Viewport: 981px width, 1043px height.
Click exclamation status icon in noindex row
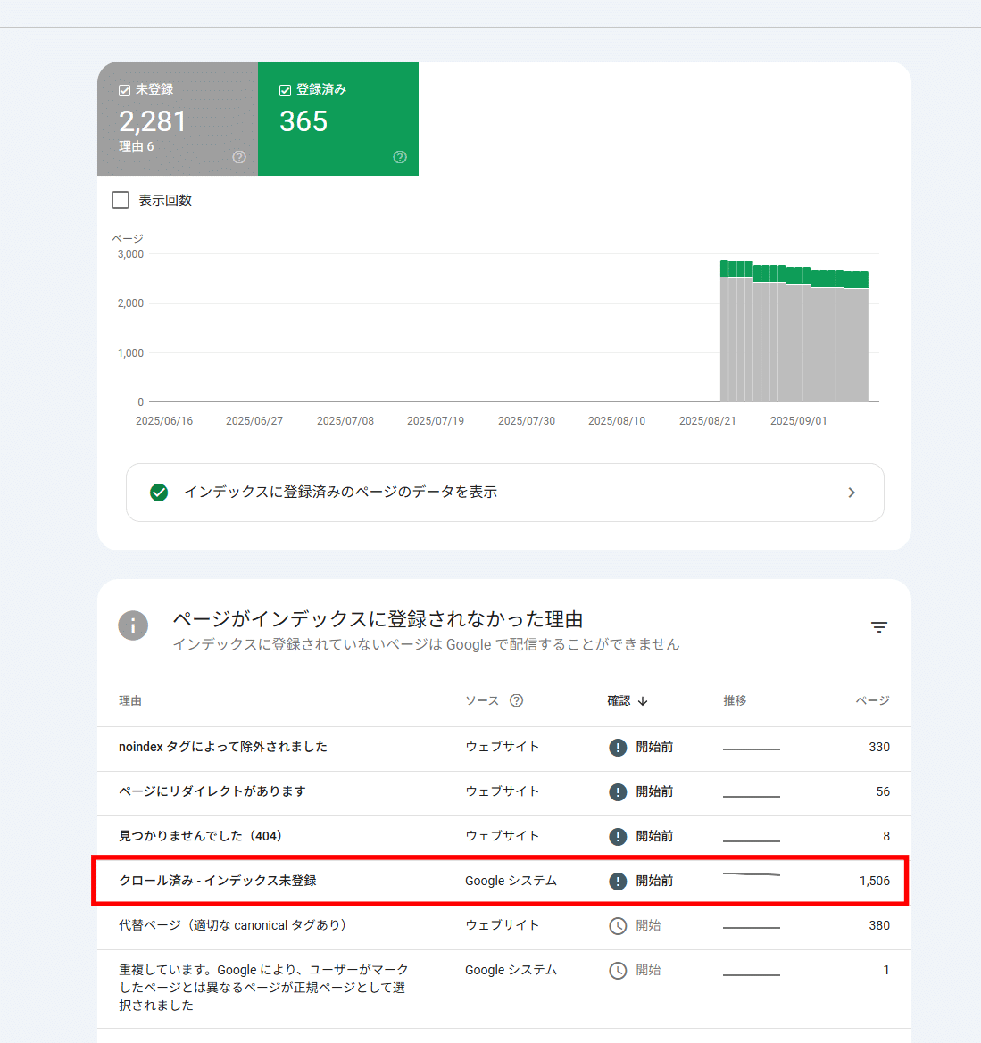pyautogui.click(x=618, y=748)
